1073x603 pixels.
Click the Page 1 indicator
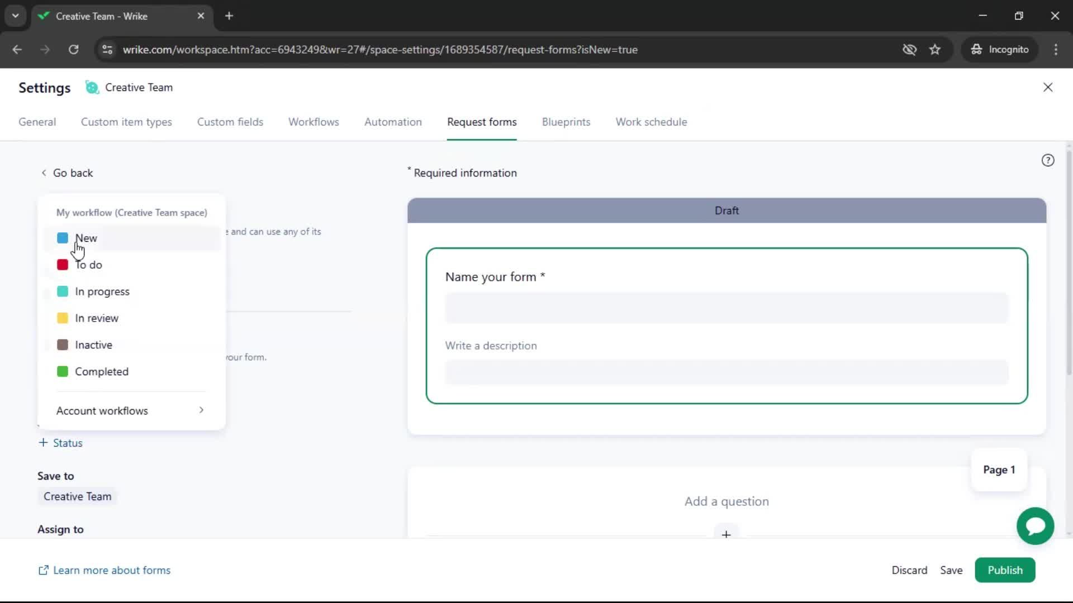pyautogui.click(x=999, y=470)
